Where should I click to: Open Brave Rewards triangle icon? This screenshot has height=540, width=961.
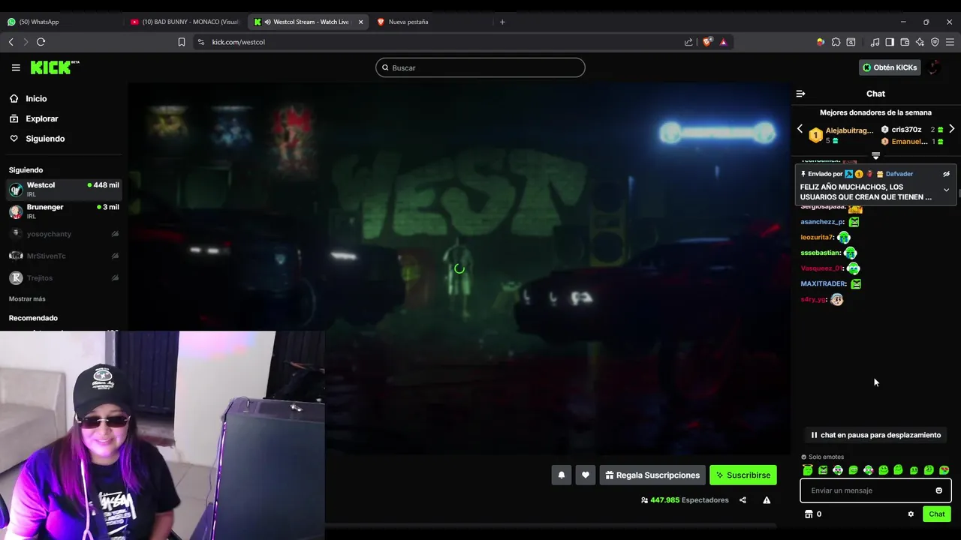pyautogui.click(x=723, y=42)
